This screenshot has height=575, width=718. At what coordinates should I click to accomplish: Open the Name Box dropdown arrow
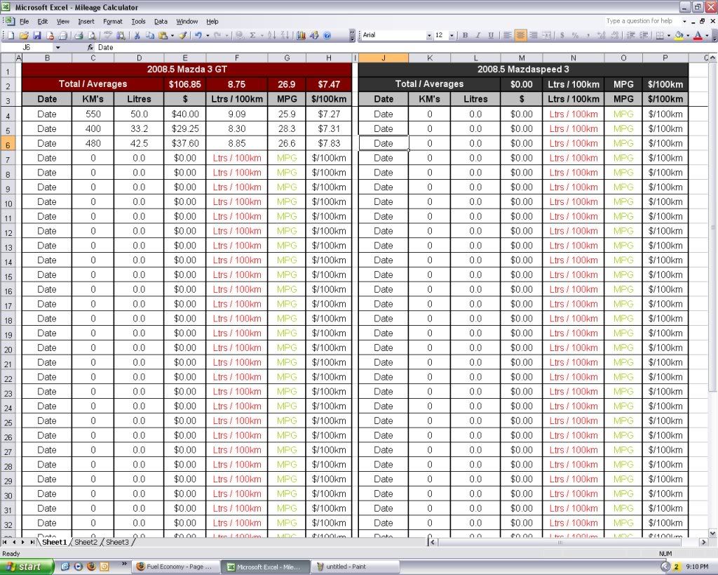tap(57, 48)
